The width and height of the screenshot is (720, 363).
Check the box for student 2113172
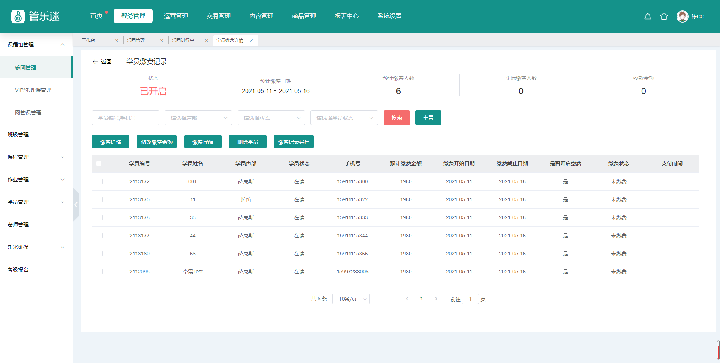(x=100, y=181)
